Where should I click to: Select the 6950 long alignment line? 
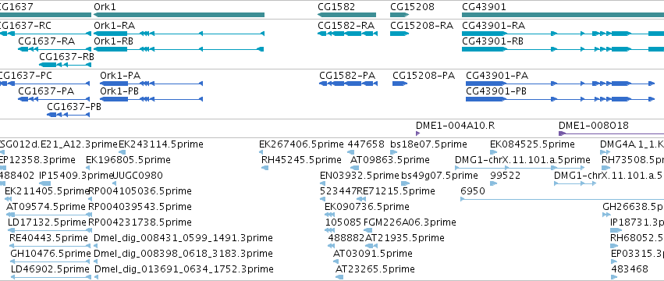563,199
